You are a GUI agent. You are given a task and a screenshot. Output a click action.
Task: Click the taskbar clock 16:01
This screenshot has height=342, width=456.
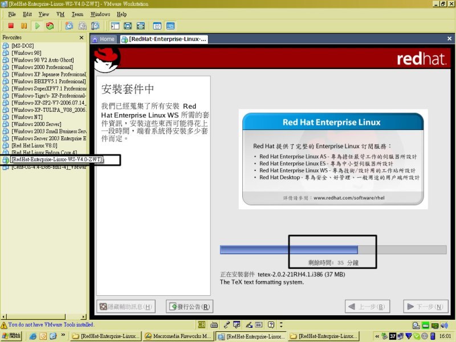pyautogui.click(x=445, y=336)
